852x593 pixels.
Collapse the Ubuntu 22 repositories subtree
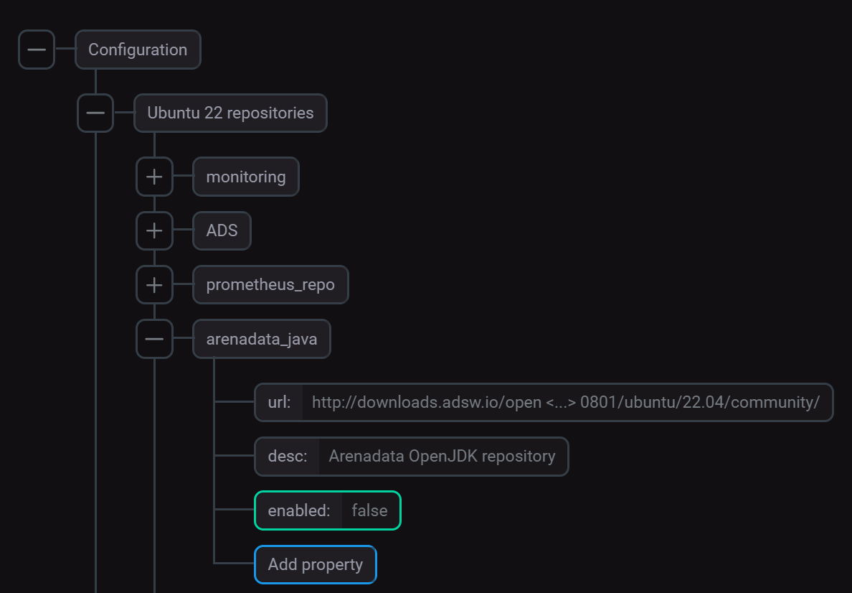point(95,113)
